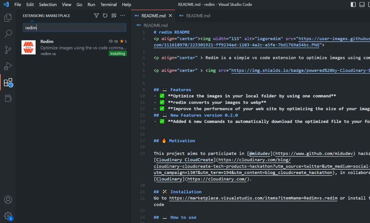Click the 'New Features version 0.2.0' heading
The image size is (370, 223).
pos(196,115)
